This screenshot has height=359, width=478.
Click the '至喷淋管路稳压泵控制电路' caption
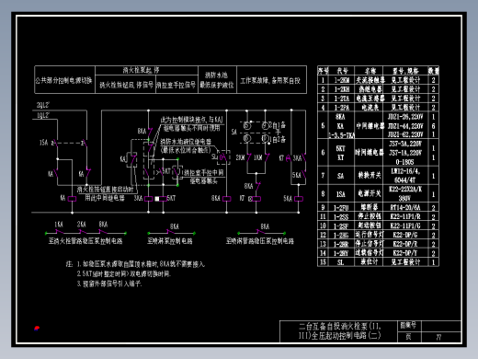[260, 241]
